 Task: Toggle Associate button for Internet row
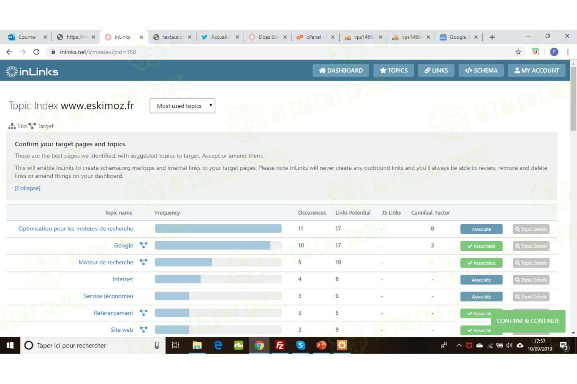(481, 280)
